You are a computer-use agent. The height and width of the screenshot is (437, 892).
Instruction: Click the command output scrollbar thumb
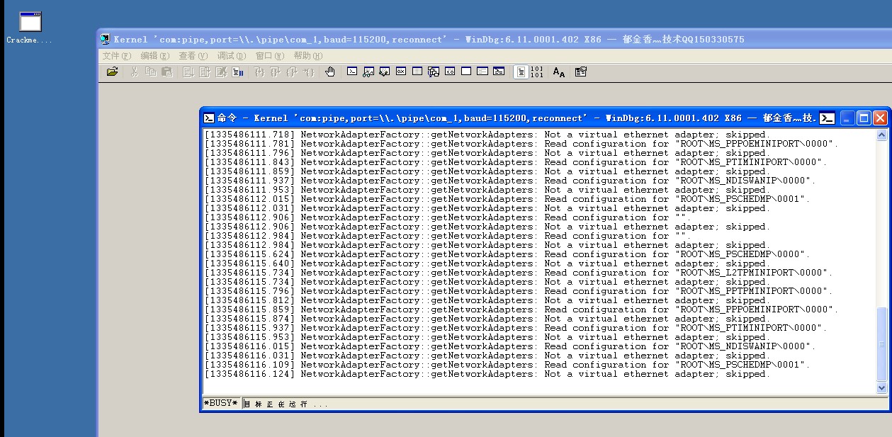click(881, 345)
